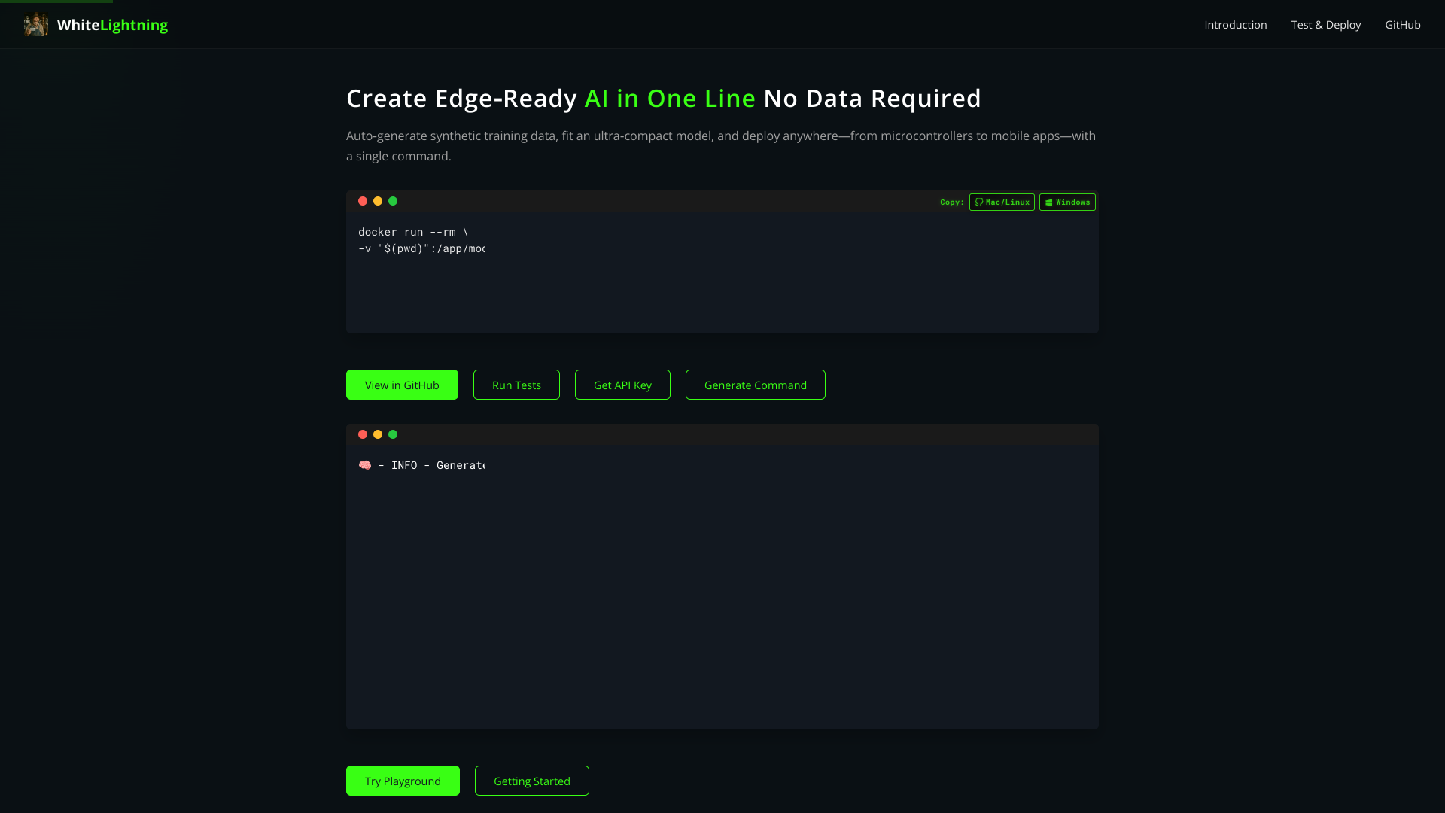Copy the Mac/Linux docker command
The height and width of the screenshot is (813, 1445).
[x=1002, y=202]
